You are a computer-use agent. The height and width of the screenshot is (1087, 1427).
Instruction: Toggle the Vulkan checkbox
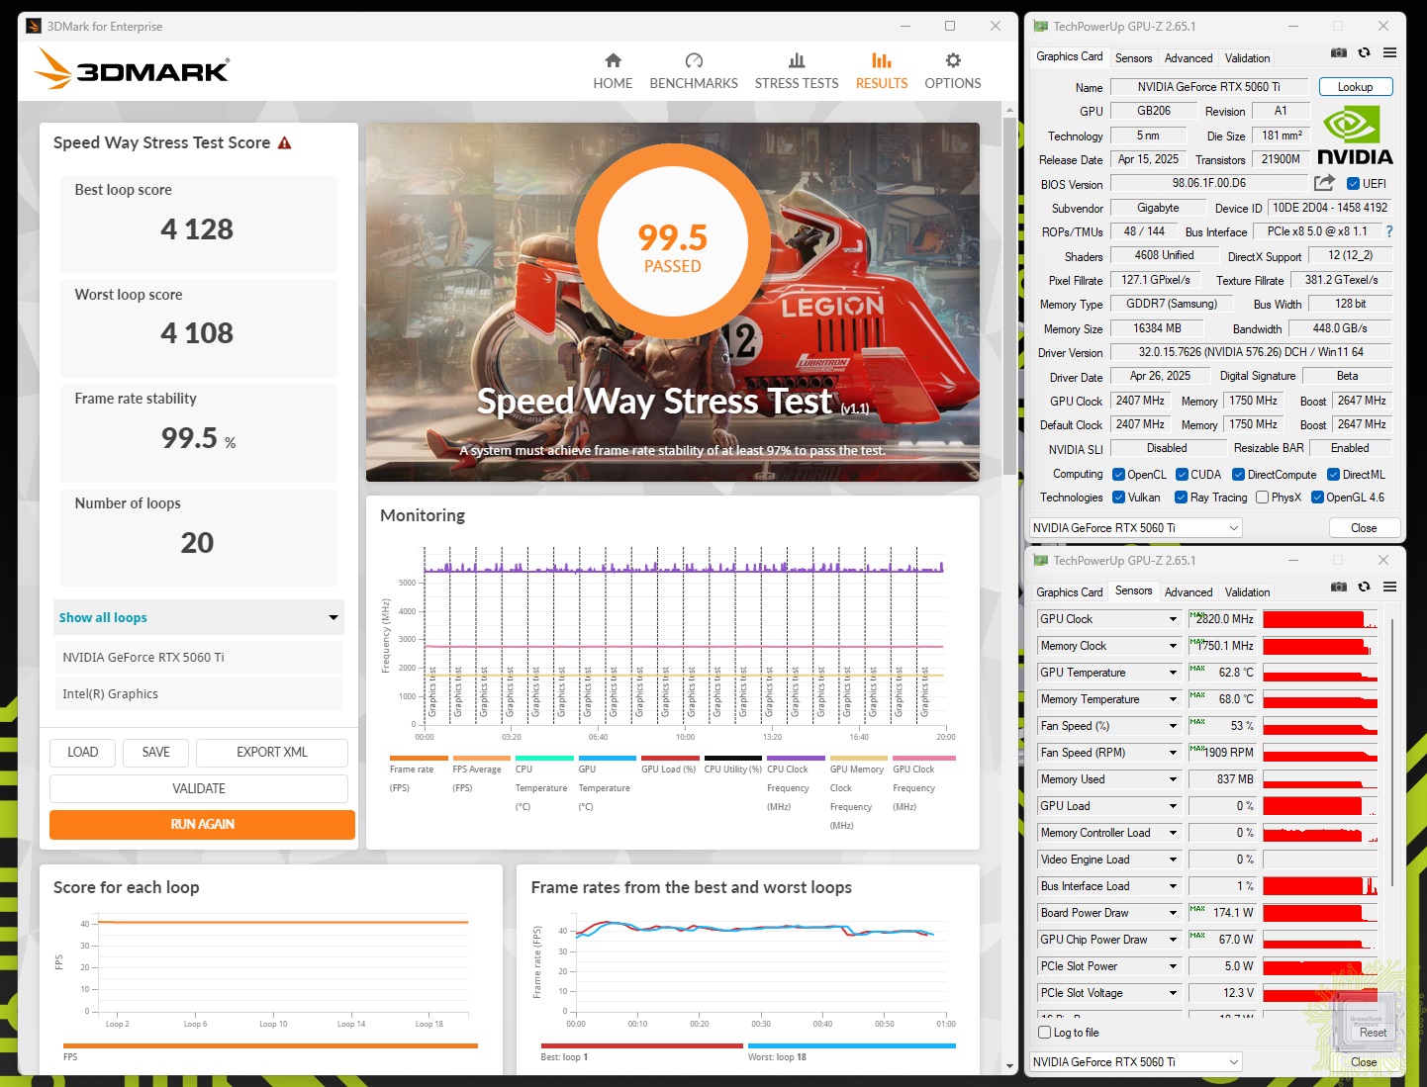(1118, 498)
